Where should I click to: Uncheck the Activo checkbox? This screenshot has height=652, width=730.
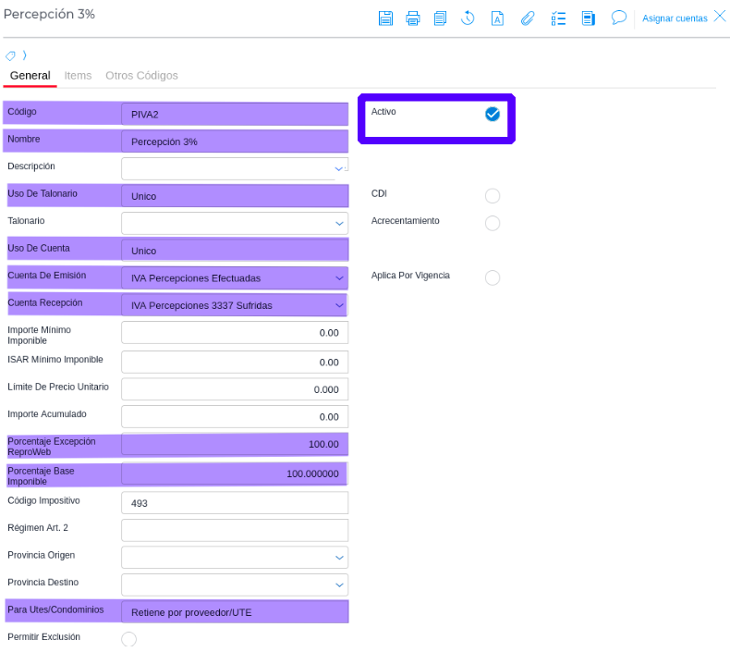pyautogui.click(x=493, y=114)
